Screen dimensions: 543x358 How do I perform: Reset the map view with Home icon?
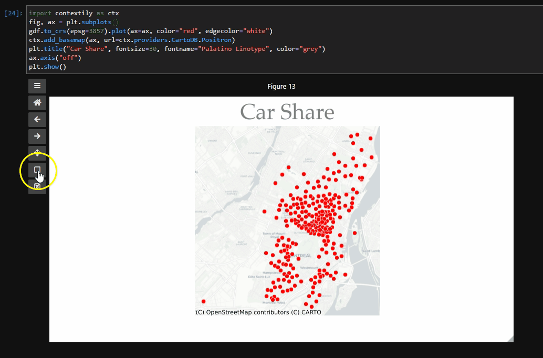[x=37, y=102]
